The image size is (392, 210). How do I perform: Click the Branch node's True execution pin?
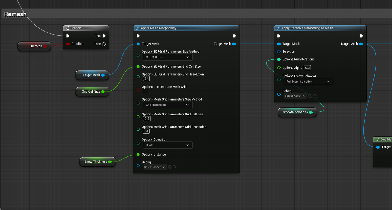(104, 36)
